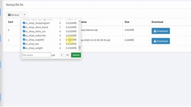Download the 2020-12-23-06-30-41.sql backup
This screenshot has width=191, height=107.
coord(161,41)
